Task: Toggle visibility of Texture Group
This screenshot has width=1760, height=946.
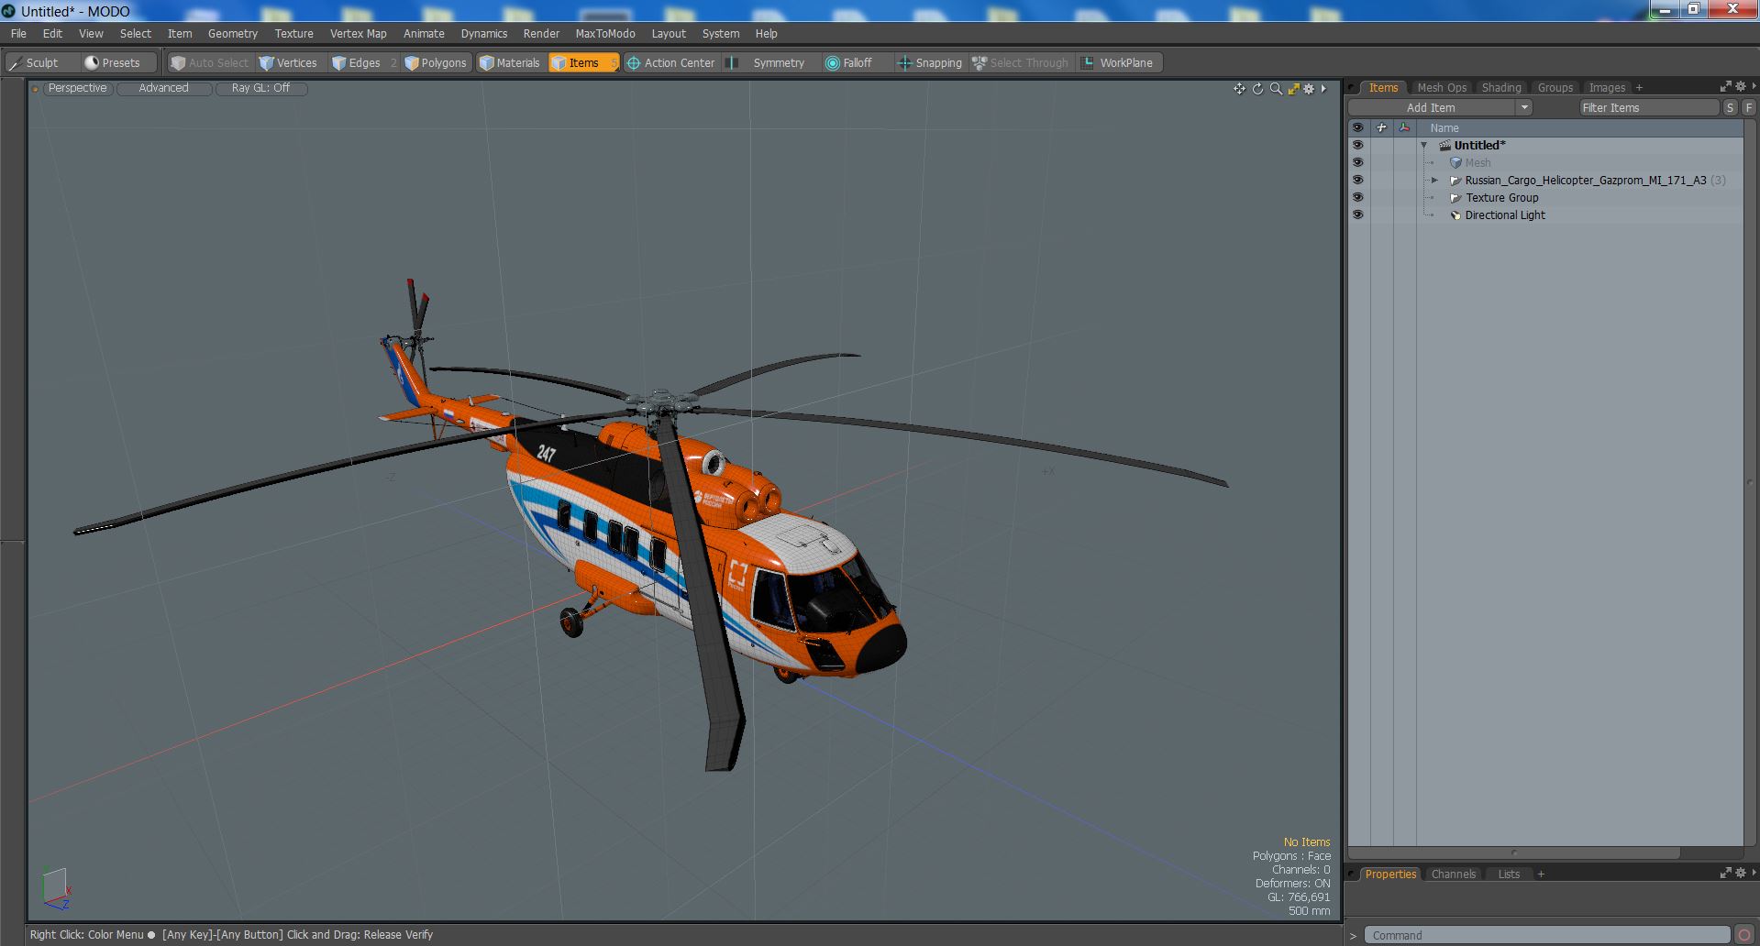Action: click(x=1357, y=198)
